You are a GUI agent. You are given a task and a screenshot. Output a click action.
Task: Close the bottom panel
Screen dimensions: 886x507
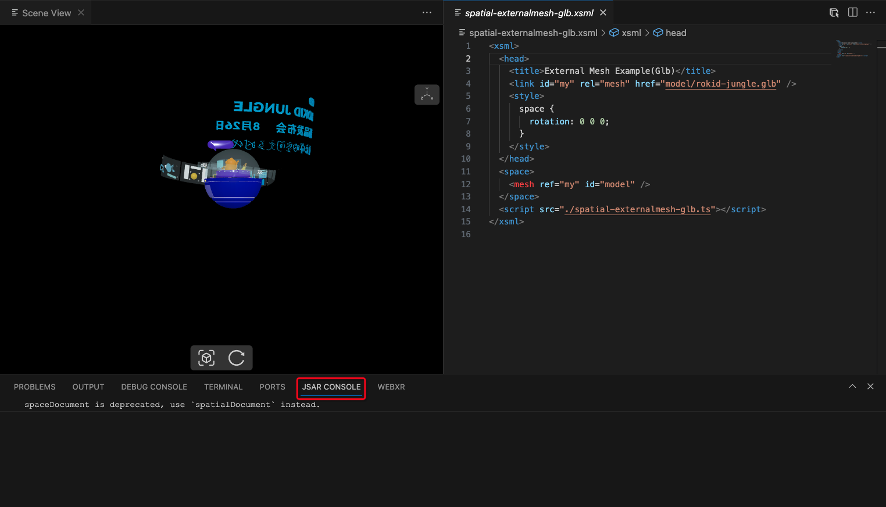click(870, 387)
